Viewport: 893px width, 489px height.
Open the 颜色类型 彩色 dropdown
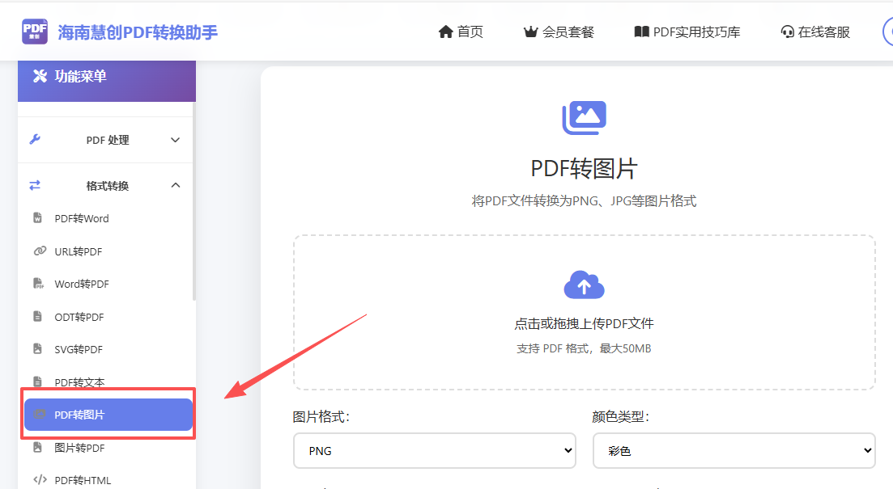pyautogui.click(x=734, y=451)
